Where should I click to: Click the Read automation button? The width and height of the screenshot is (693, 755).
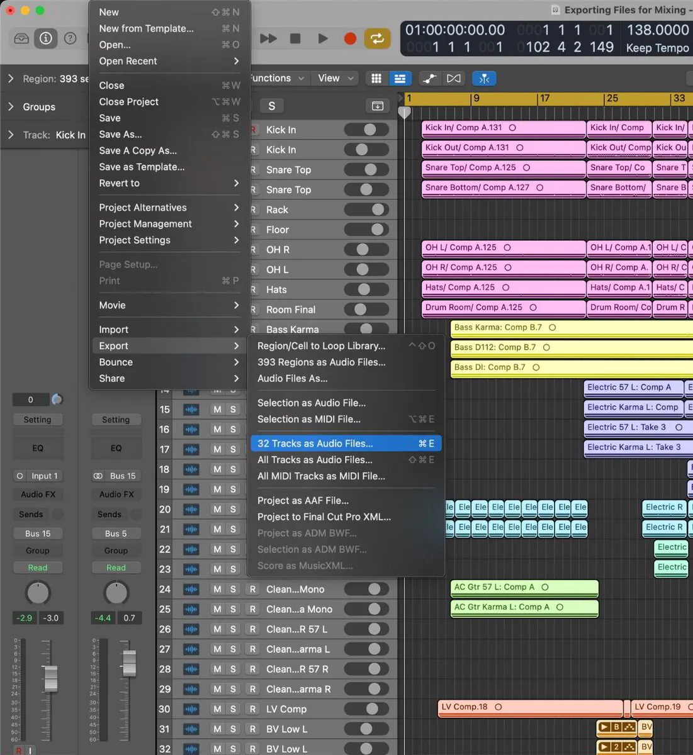37,567
